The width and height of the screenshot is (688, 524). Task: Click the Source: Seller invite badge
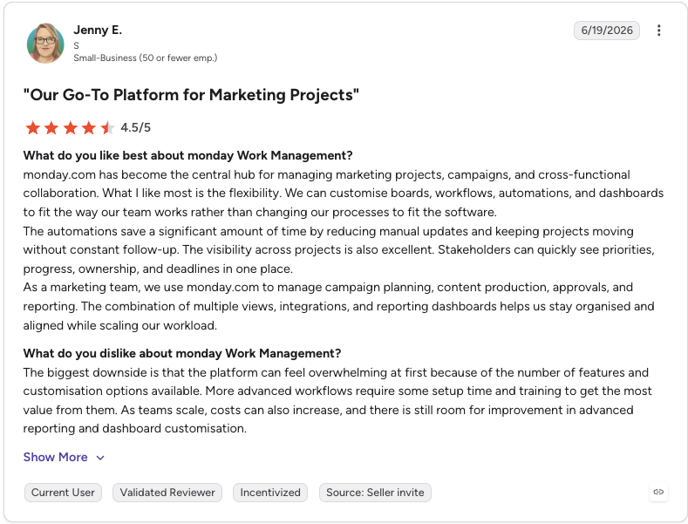[x=375, y=493]
